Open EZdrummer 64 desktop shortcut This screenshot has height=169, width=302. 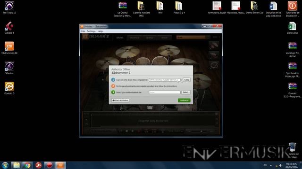[x=9, y=48]
